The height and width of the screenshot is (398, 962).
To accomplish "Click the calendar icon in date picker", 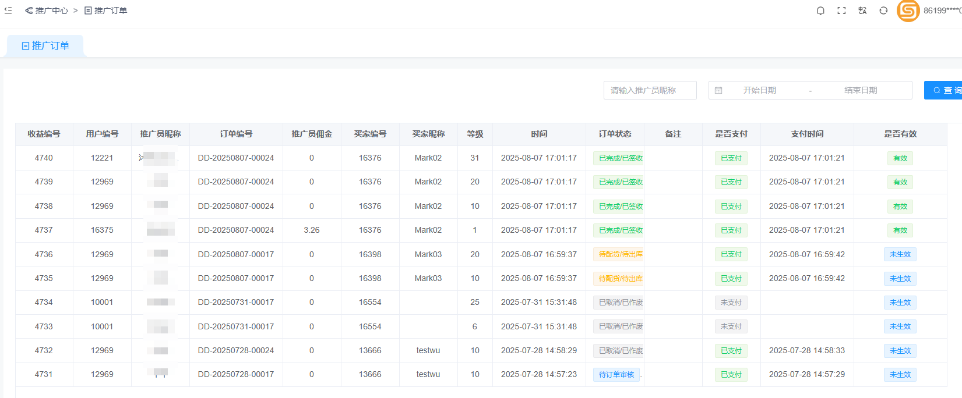I will [718, 90].
